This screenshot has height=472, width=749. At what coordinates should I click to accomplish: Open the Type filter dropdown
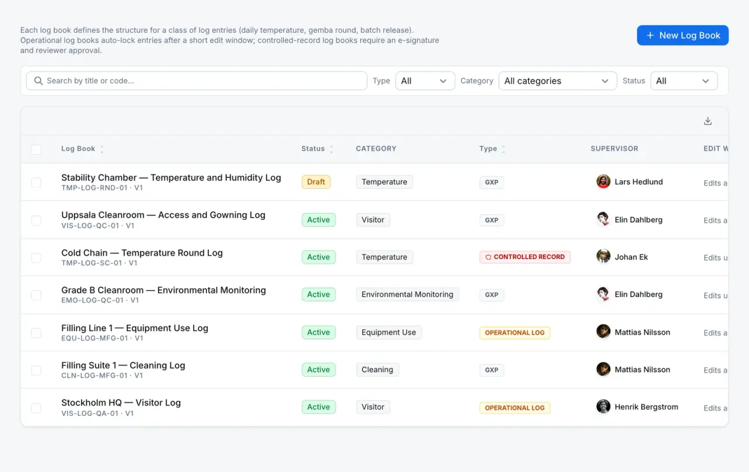(x=425, y=81)
